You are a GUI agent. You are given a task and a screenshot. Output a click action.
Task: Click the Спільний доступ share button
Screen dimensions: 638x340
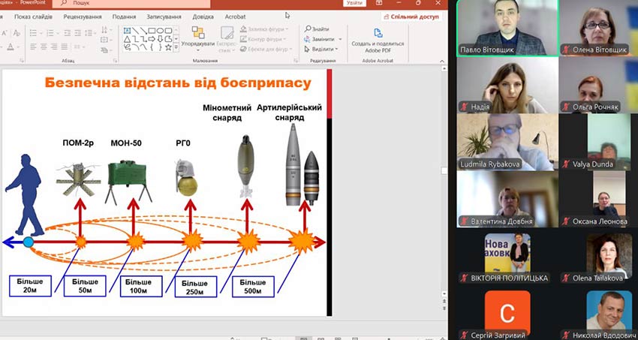coord(414,16)
